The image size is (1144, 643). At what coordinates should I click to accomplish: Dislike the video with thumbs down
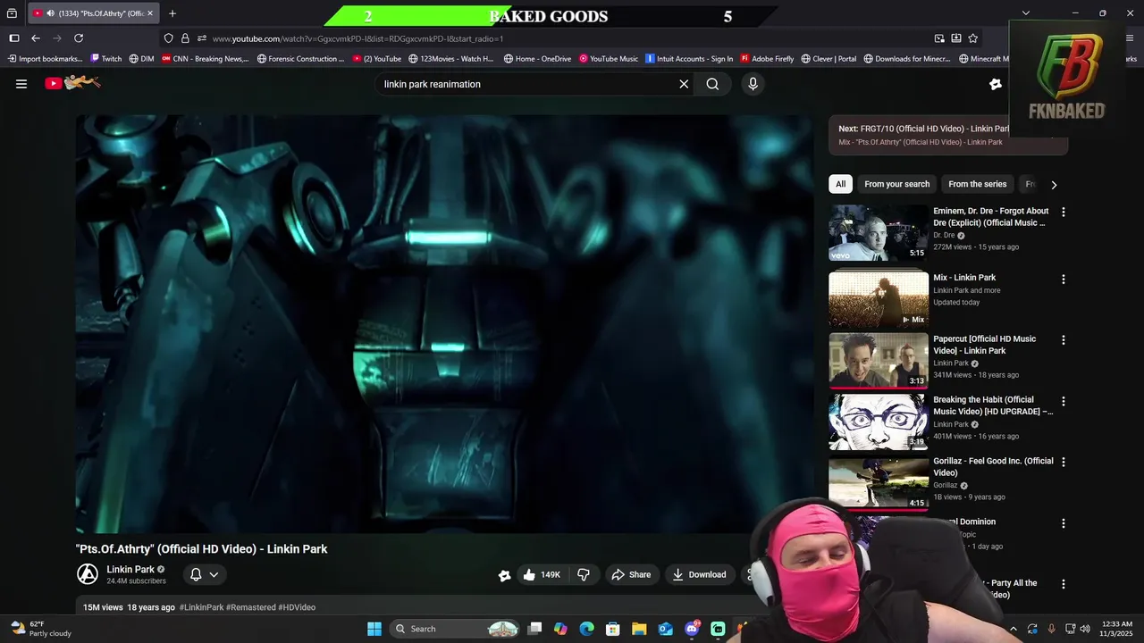click(x=584, y=574)
